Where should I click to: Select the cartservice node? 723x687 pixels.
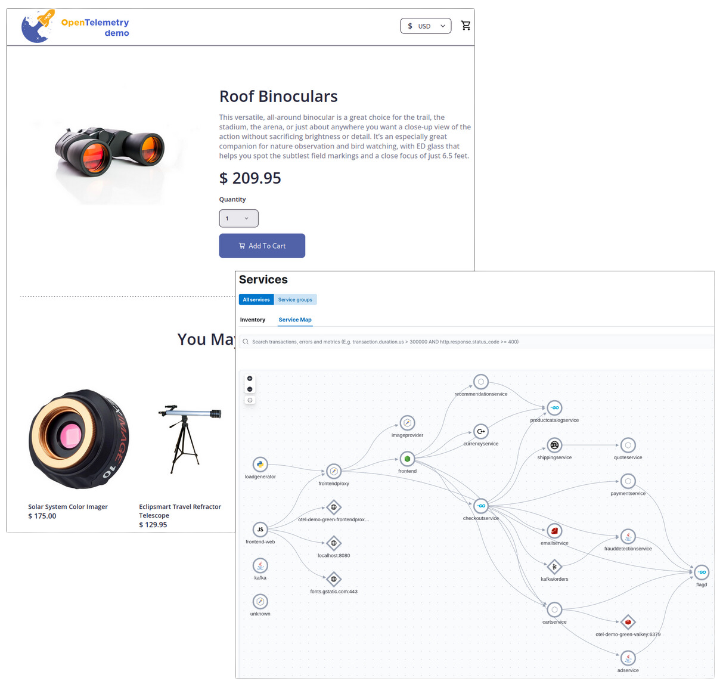pyautogui.click(x=554, y=609)
